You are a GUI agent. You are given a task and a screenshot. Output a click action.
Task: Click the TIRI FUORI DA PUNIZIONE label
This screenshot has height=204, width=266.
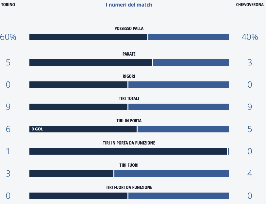click(x=129, y=187)
